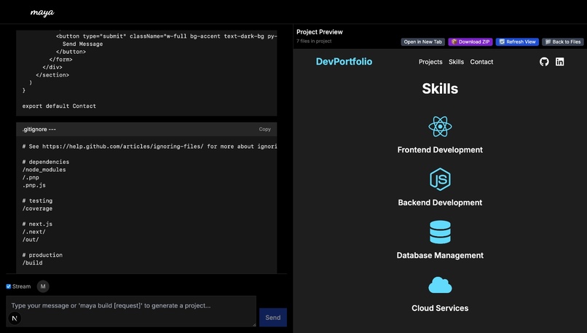Click the M avatar circle
This screenshot has height=333, width=587.
tap(43, 286)
